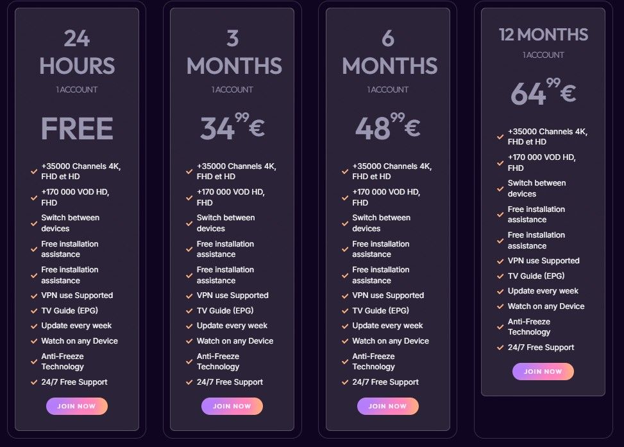Click the checkmark next to Watch on any Device in 3 Months plan

pyautogui.click(x=190, y=341)
